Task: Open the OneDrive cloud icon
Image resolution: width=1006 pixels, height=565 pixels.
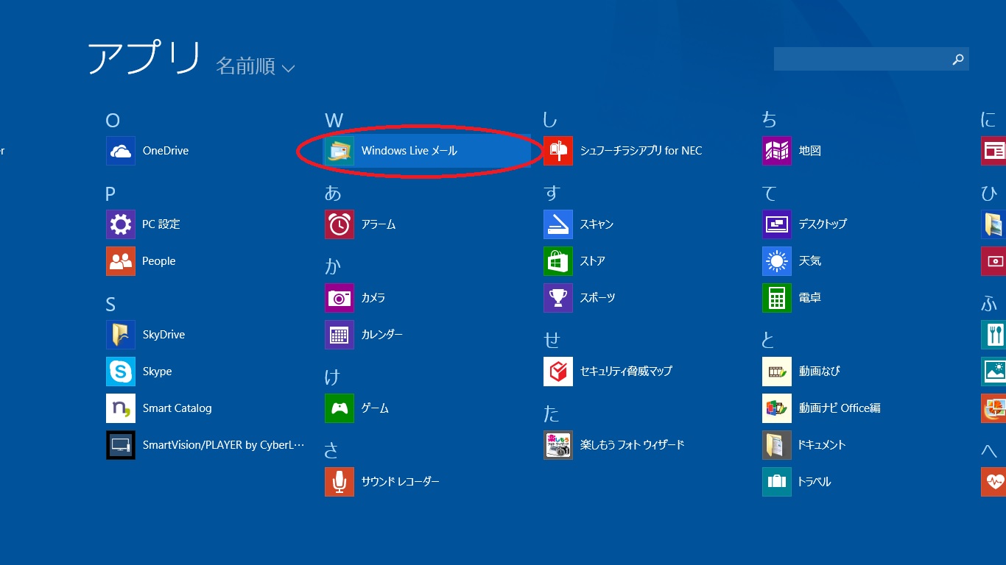Action: [121, 151]
